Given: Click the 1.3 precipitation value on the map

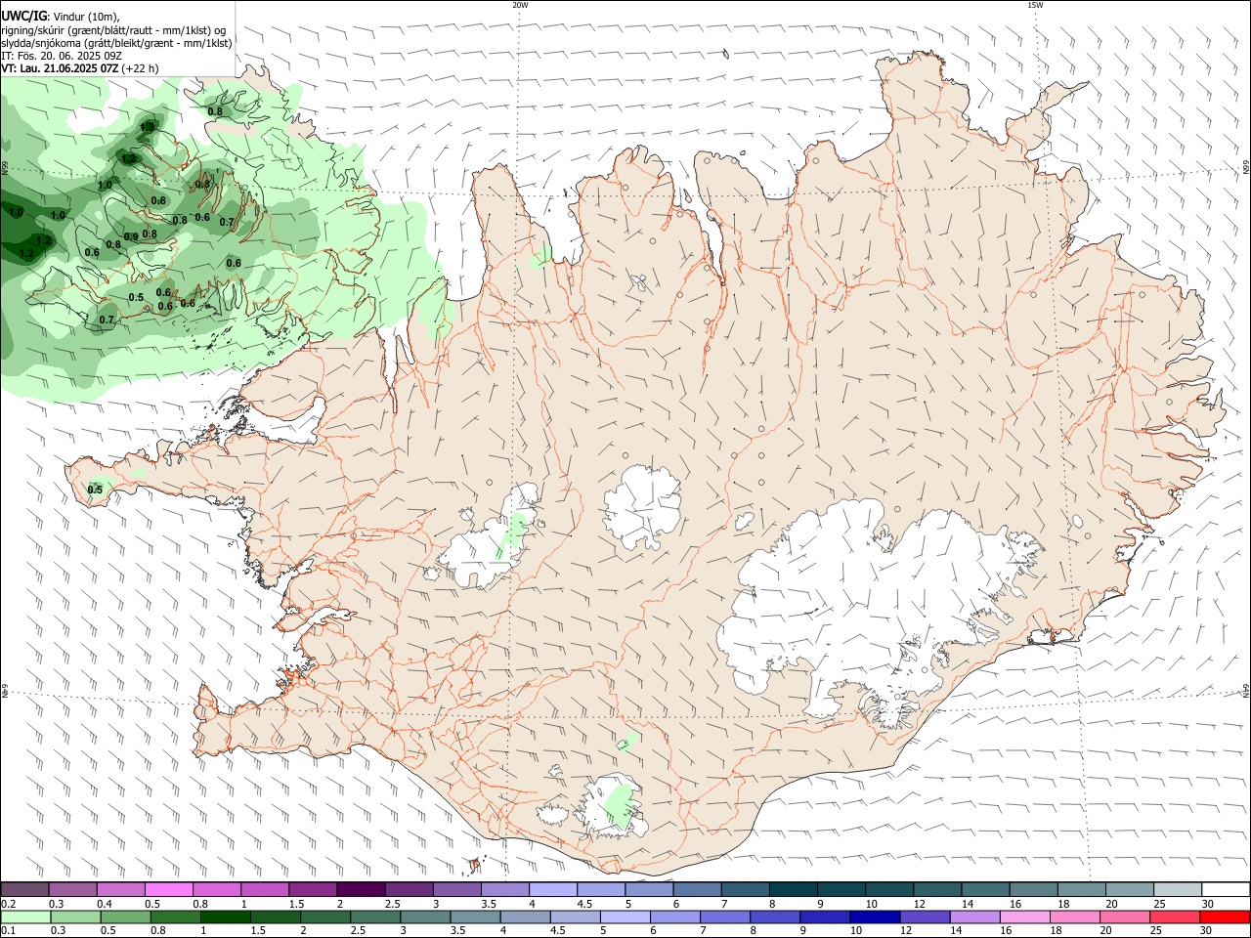Looking at the screenshot, I should coord(147,126).
